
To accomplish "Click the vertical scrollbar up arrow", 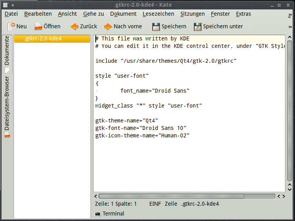I will (x=290, y=37).
